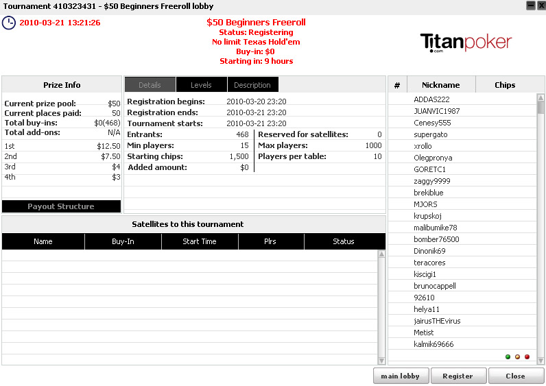The width and height of the screenshot is (546, 386).
Task: Sort satellites by Name column
Action: tap(43, 241)
